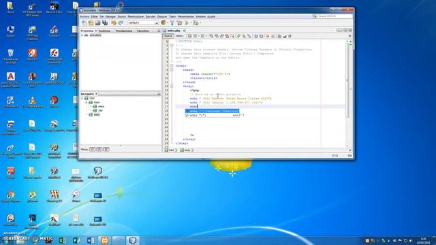Open the Archivo menu

pyautogui.click(x=84, y=16)
